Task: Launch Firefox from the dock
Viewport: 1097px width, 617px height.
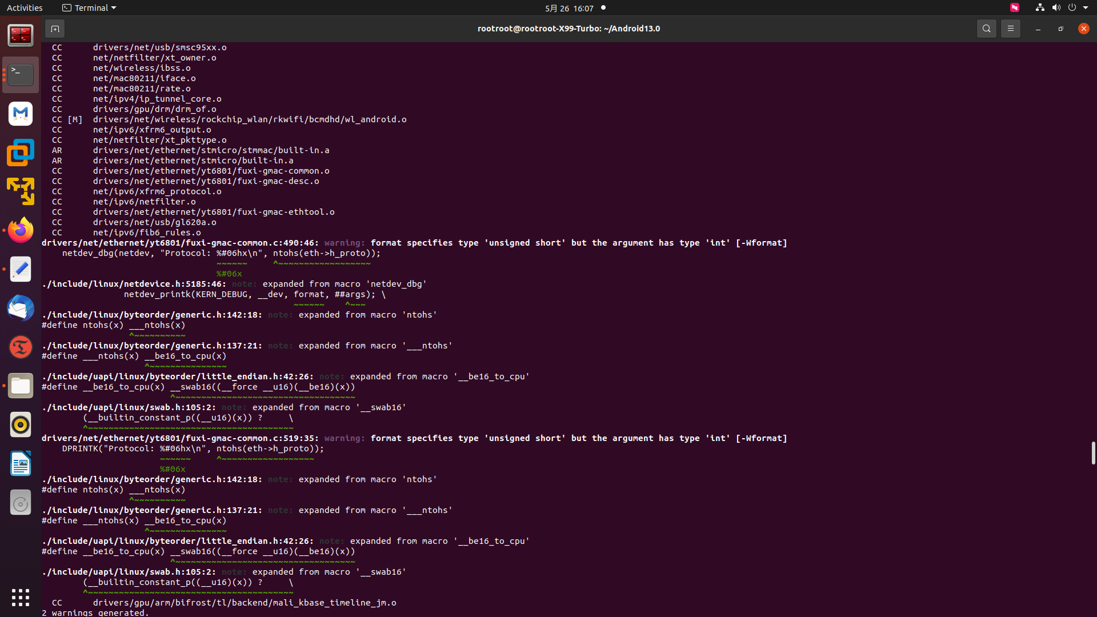Action: coord(21,230)
